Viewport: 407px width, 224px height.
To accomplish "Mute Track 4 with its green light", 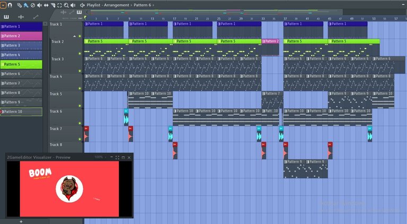I will coord(79,88).
